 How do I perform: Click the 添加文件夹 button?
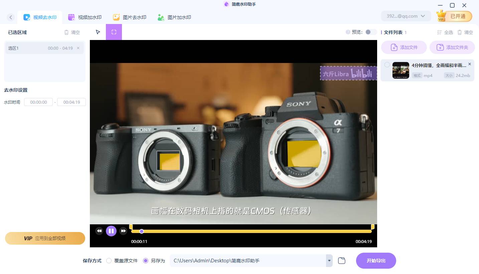point(453,47)
